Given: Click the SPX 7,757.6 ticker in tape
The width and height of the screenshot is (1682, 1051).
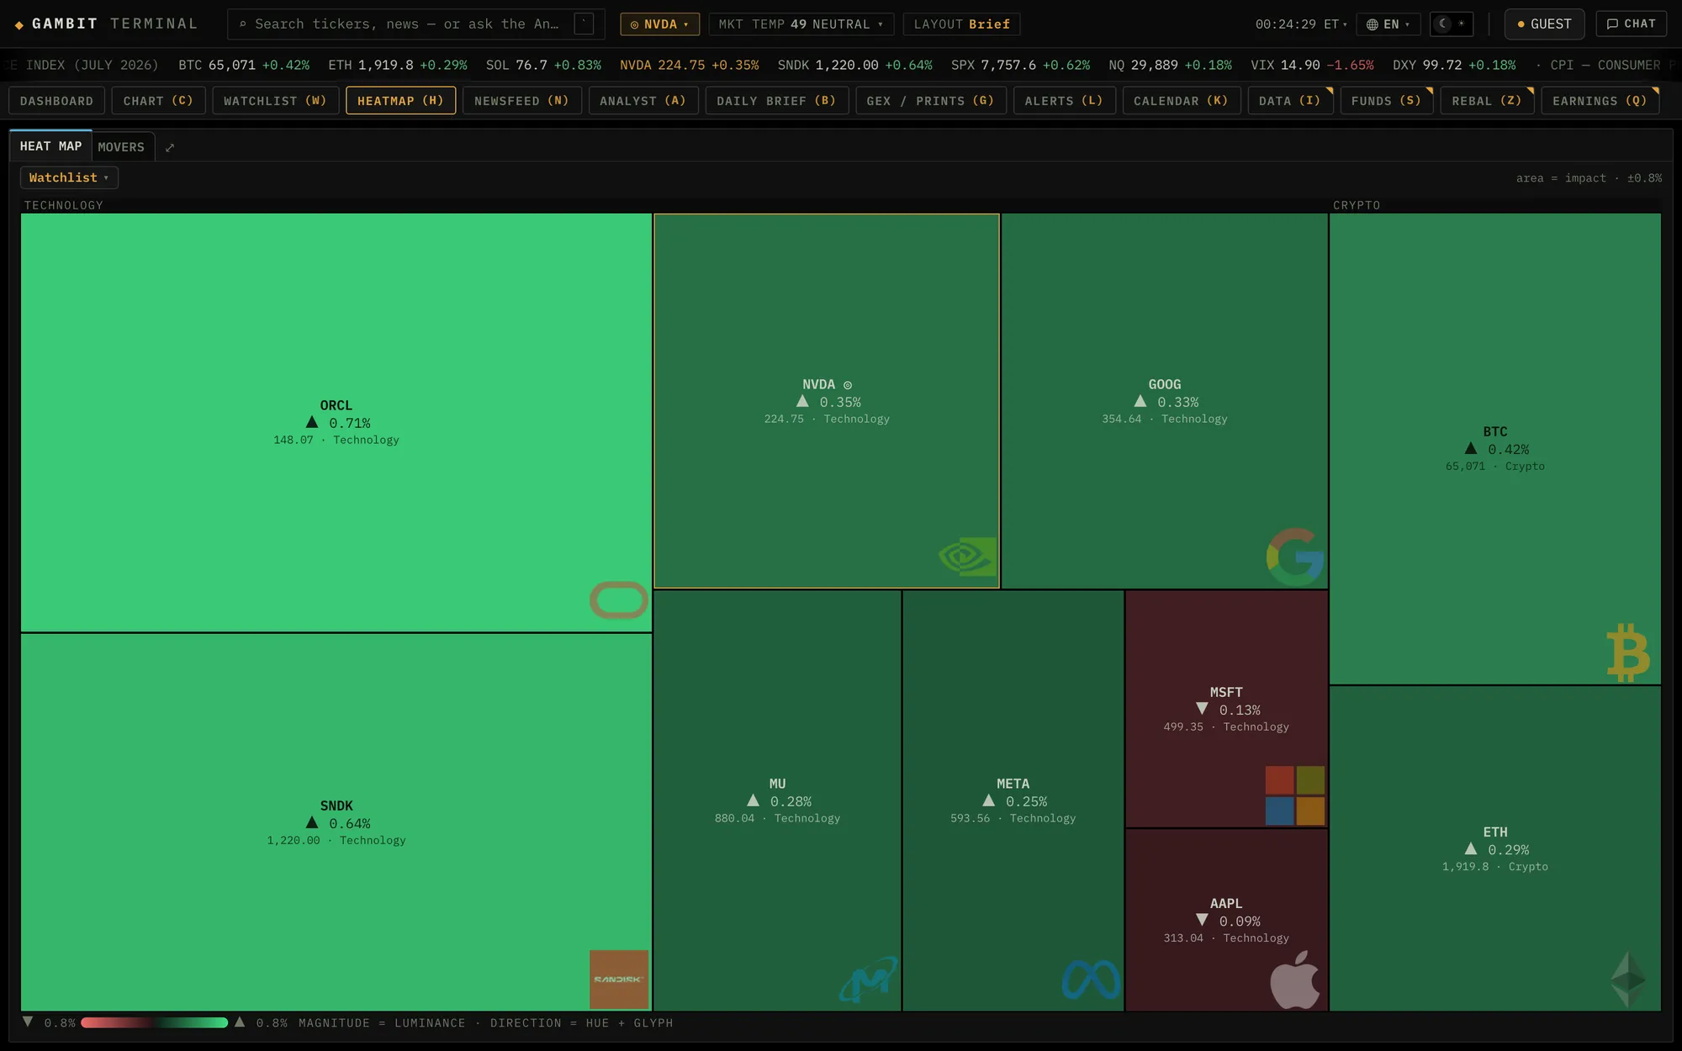Looking at the screenshot, I should 1020,66.
